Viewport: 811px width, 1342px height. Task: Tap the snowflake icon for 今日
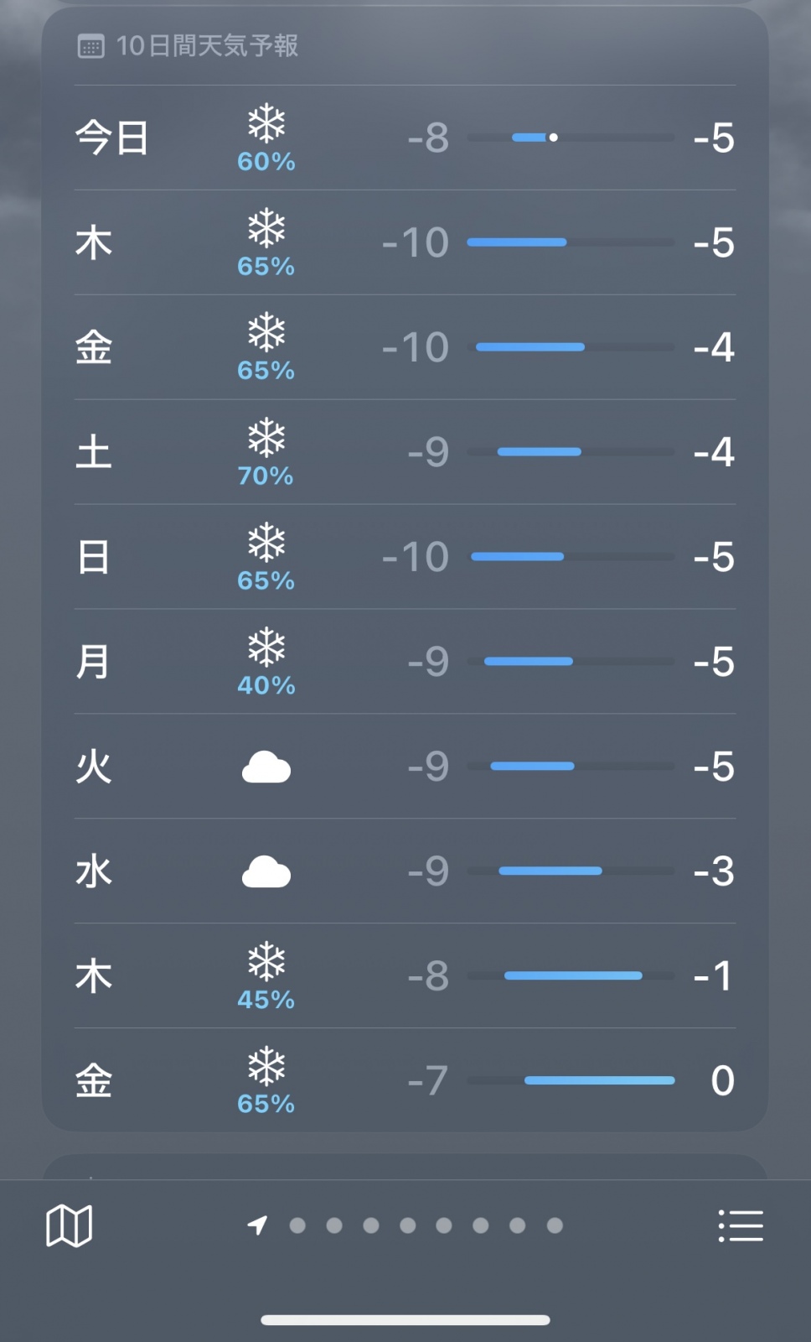click(x=266, y=125)
